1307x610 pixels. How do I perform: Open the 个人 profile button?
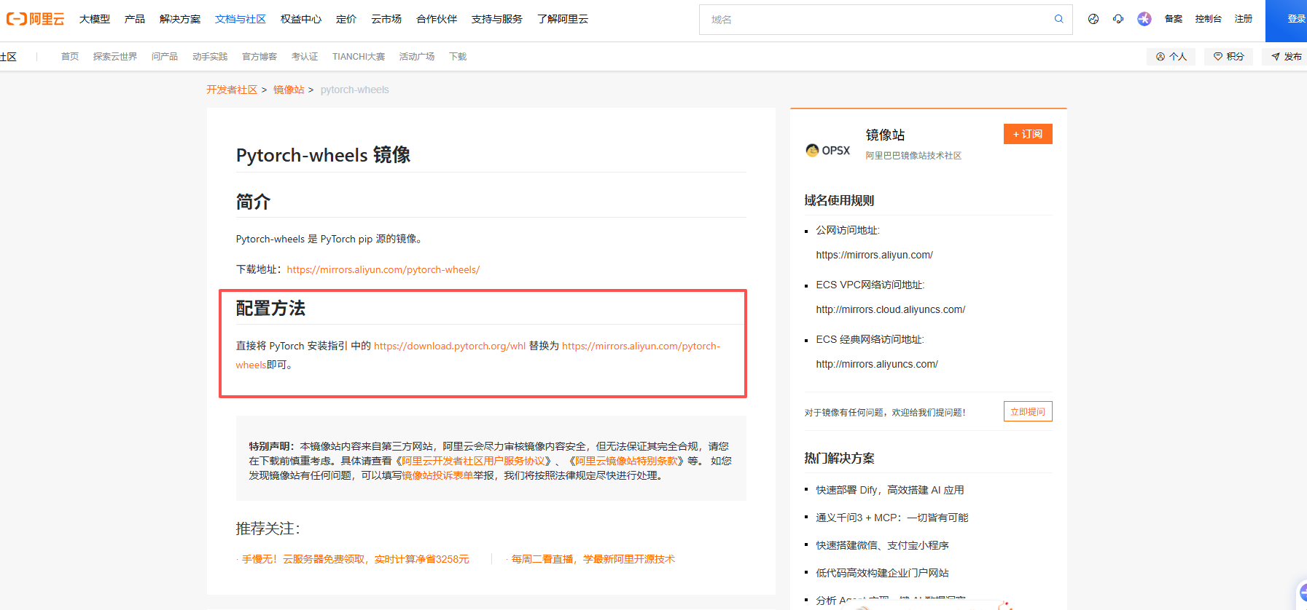(x=1171, y=57)
